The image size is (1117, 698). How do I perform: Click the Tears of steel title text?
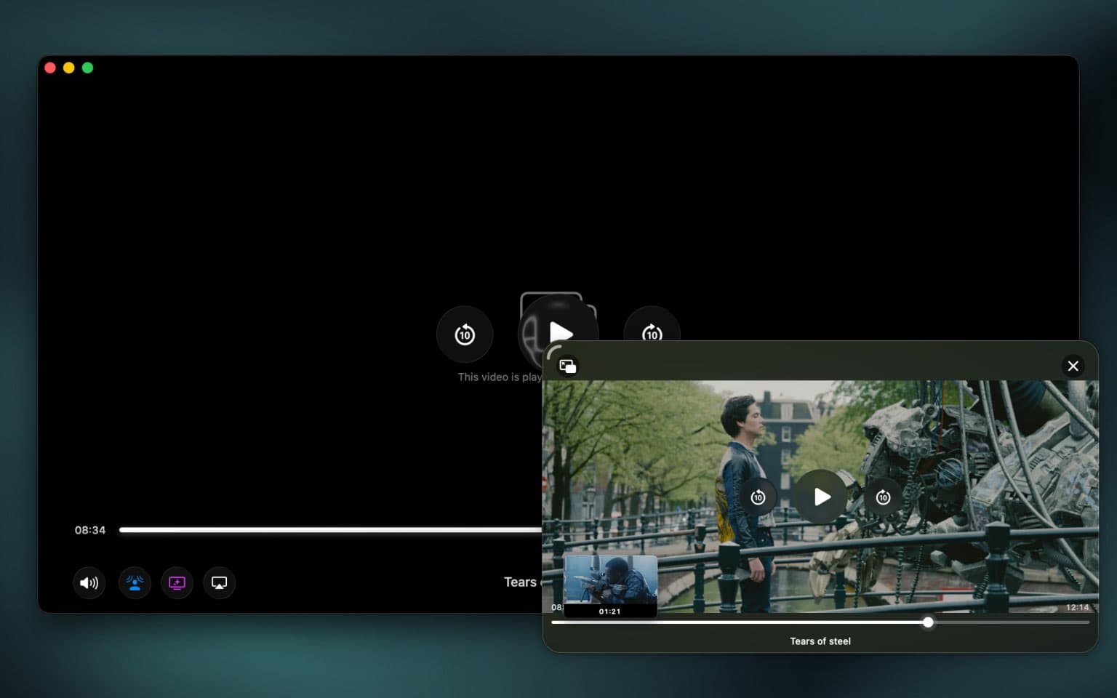click(x=820, y=641)
